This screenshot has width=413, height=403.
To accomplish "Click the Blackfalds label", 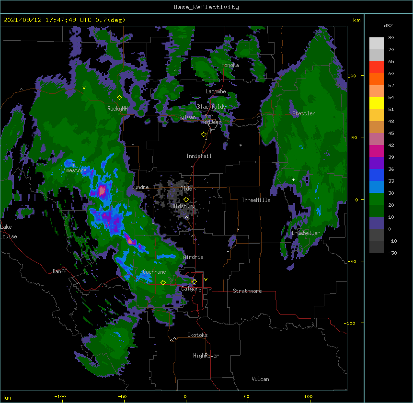I will (211, 107).
